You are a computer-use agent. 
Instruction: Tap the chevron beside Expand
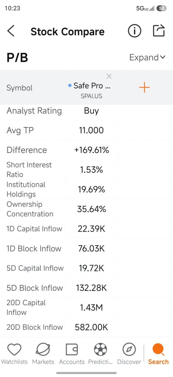point(163,57)
